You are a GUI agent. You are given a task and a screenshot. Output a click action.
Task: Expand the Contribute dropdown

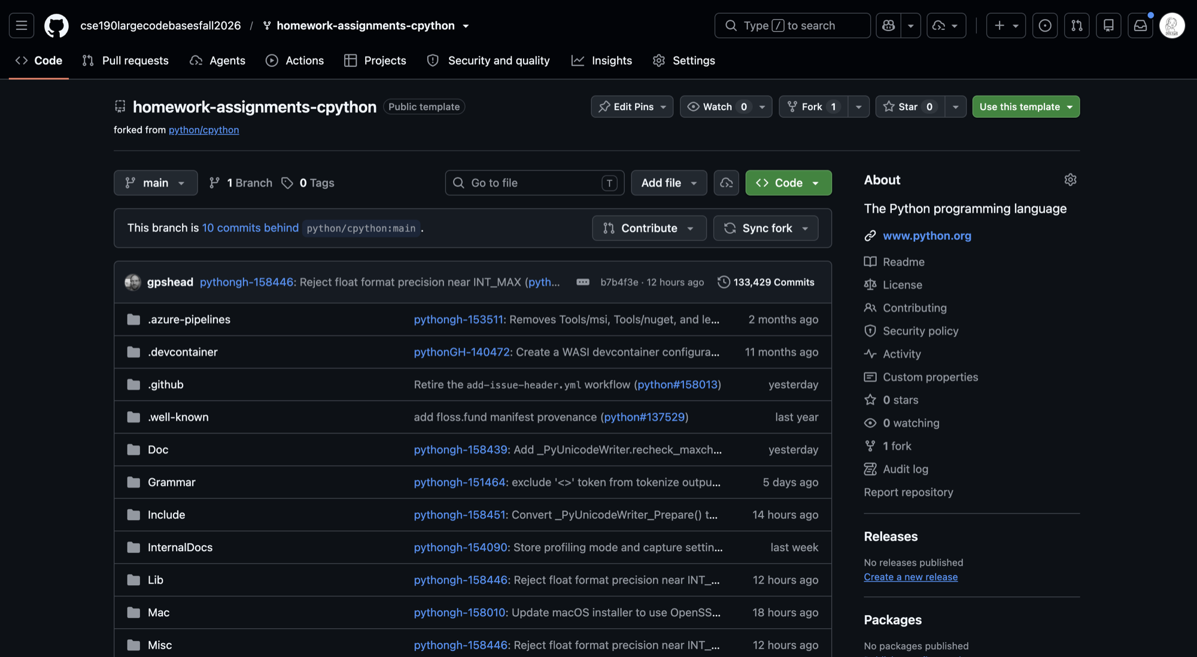click(x=649, y=228)
